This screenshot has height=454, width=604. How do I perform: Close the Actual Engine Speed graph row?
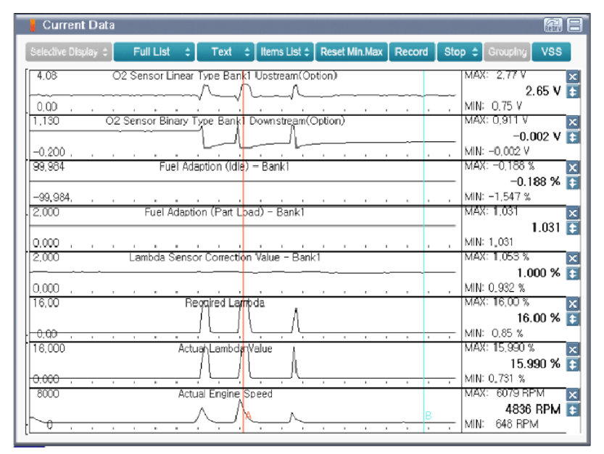click(573, 395)
